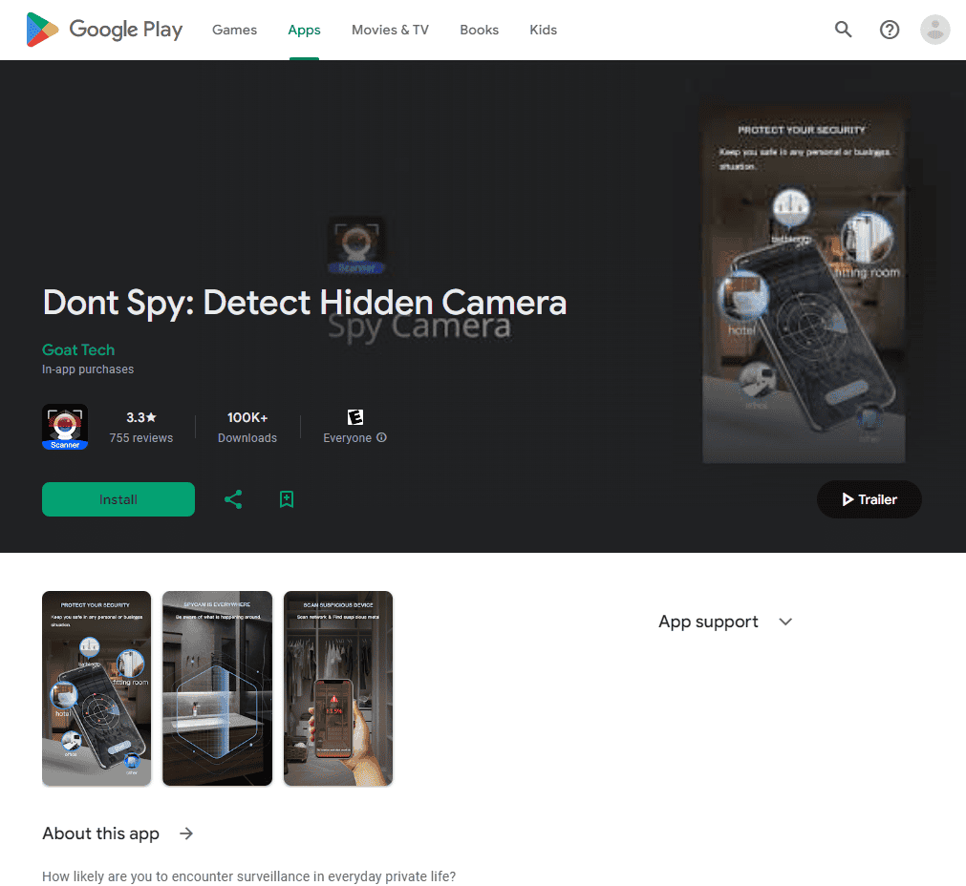966x886 pixels.
Task: Open the Kids tab
Action: pos(543,30)
